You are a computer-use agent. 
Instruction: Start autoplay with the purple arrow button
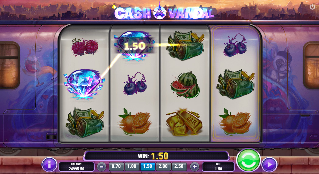[269, 165]
